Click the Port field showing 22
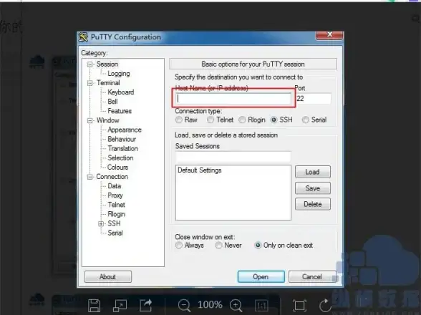The image size is (421, 315). click(x=313, y=99)
